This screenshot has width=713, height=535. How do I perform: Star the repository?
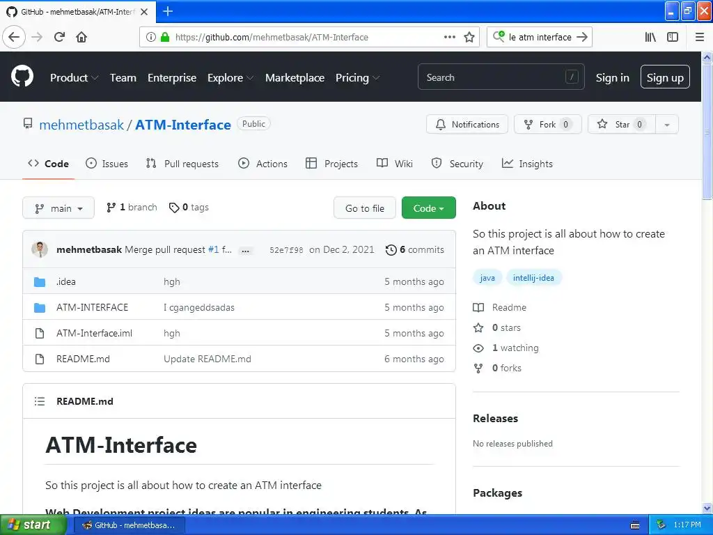tap(622, 125)
